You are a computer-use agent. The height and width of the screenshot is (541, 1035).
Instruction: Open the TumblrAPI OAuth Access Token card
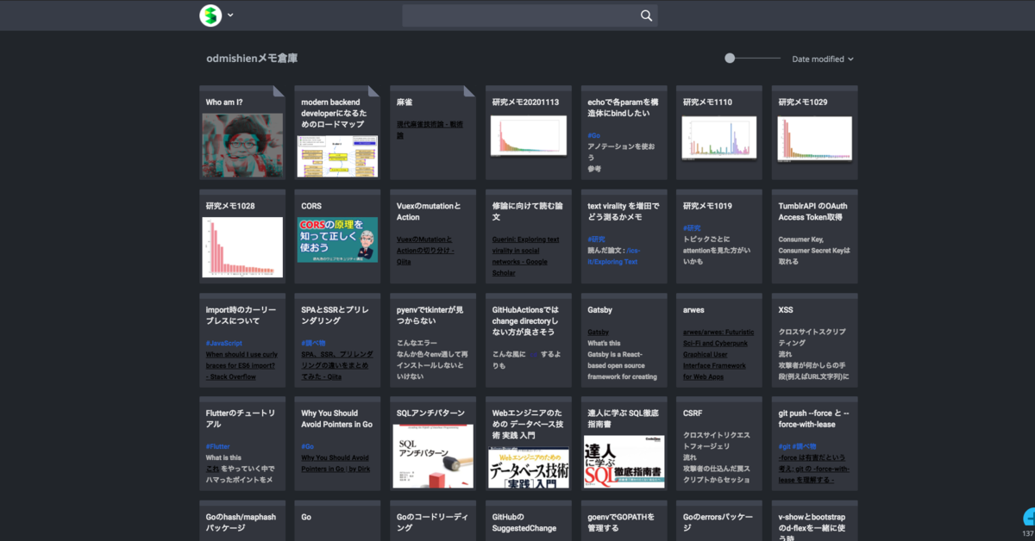(x=815, y=237)
